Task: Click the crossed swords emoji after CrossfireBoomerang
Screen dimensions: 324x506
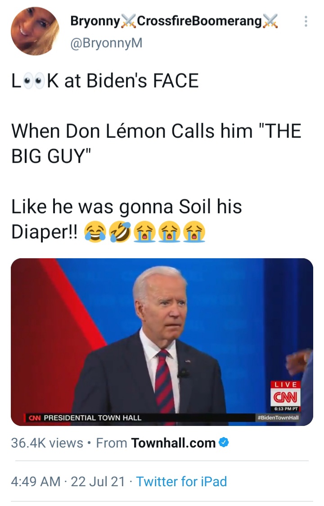Action: (x=270, y=21)
